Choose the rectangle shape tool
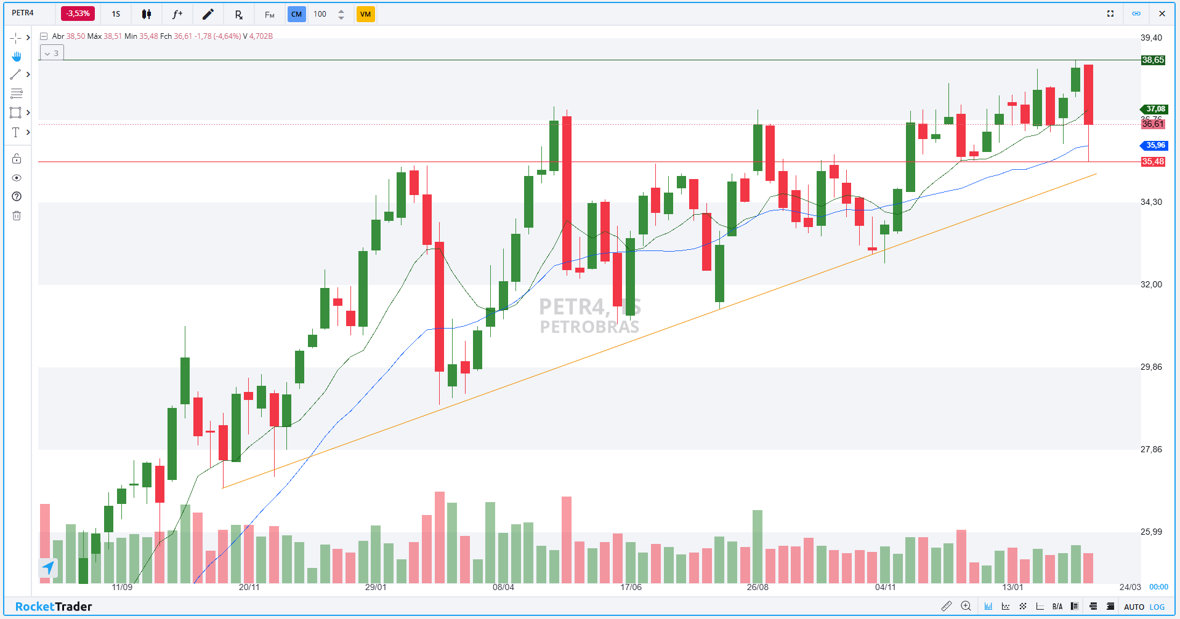Image resolution: width=1180 pixels, height=619 pixels. (x=15, y=113)
